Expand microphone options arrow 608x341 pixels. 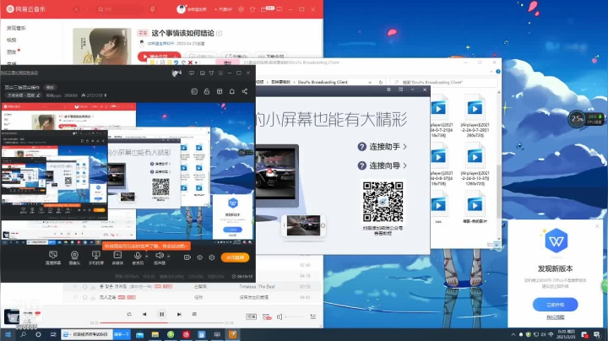[x=147, y=256]
